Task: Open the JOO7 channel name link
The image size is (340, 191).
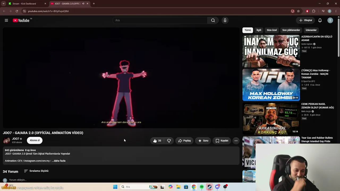Action: 16,139
